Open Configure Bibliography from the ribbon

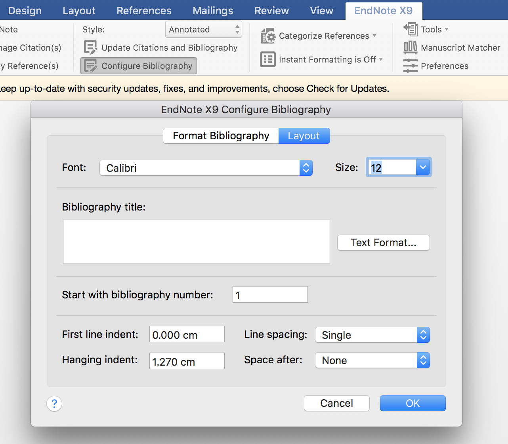(x=138, y=66)
